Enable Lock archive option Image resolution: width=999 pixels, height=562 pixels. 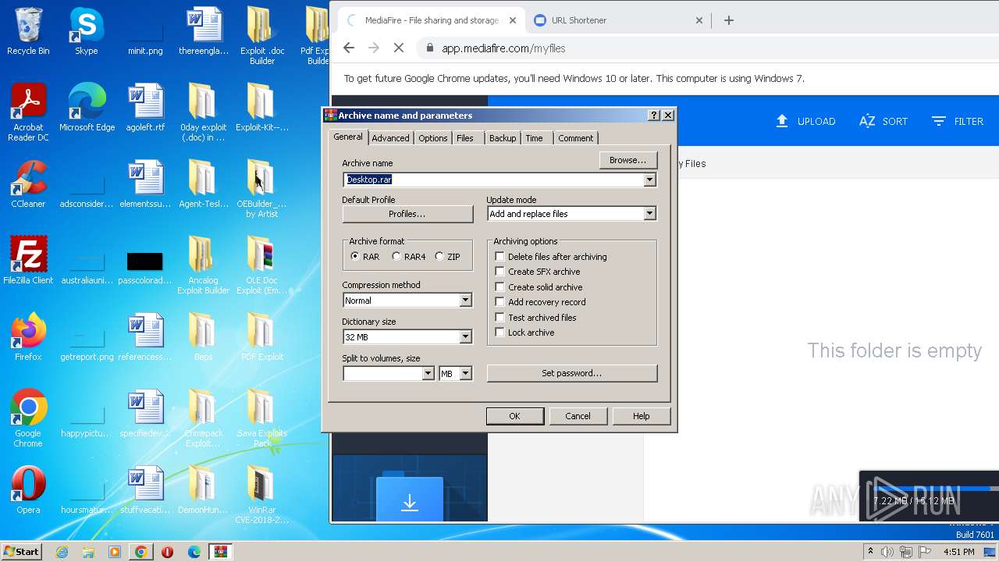click(x=500, y=333)
